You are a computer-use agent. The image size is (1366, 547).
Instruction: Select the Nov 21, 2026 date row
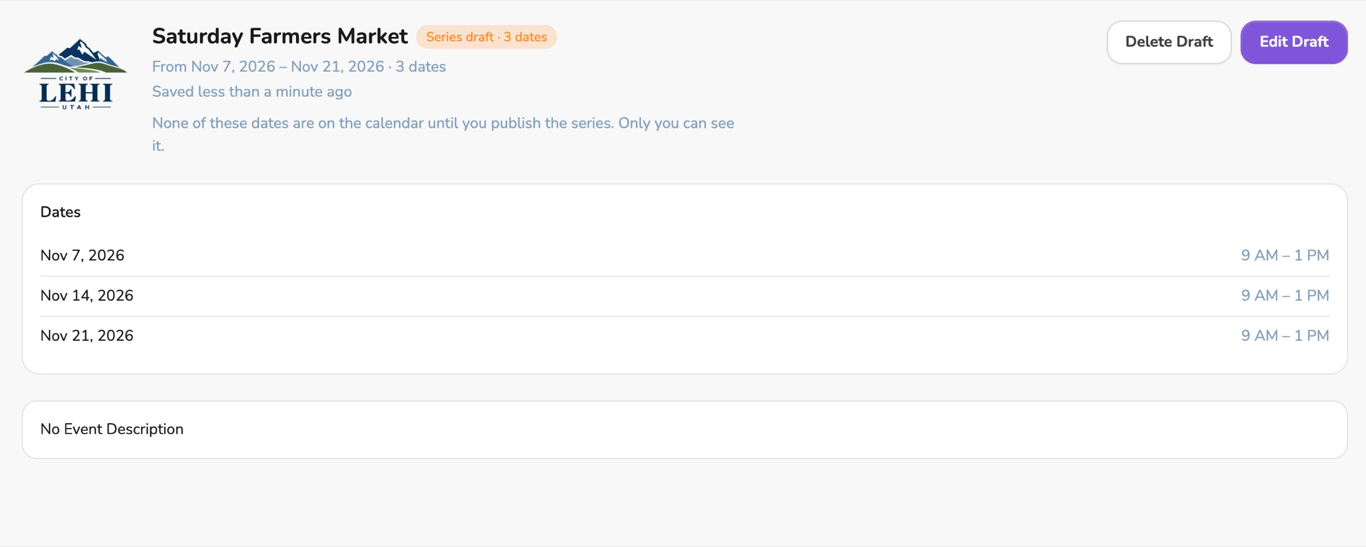(x=685, y=336)
